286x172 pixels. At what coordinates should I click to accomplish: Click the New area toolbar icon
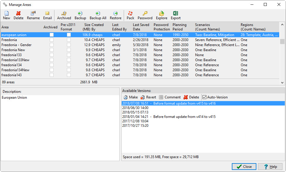tap(7, 13)
